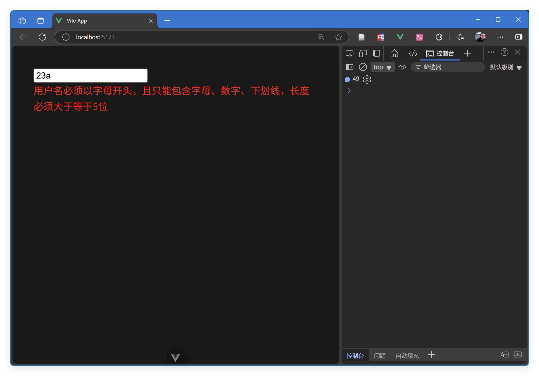View site information for localhost
The width and height of the screenshot is (539, 376).
coord(66,37)
